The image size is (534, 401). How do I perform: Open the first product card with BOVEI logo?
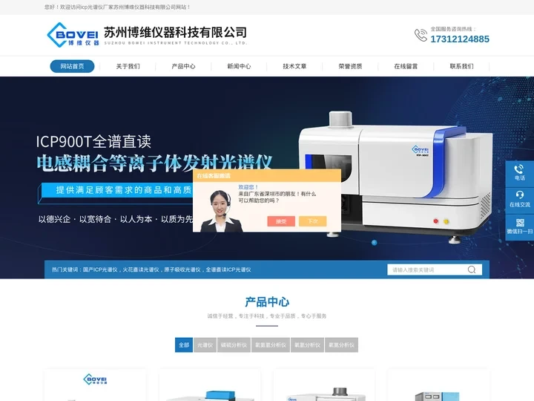[x=95, y=385]
